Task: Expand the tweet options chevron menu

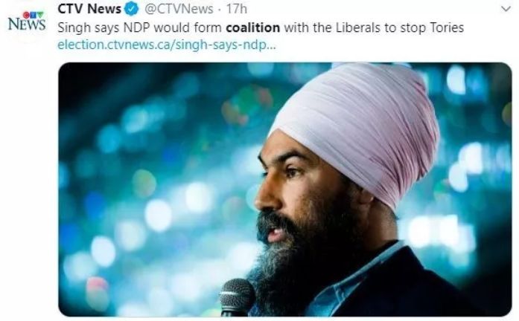Action: click(506, 9)
